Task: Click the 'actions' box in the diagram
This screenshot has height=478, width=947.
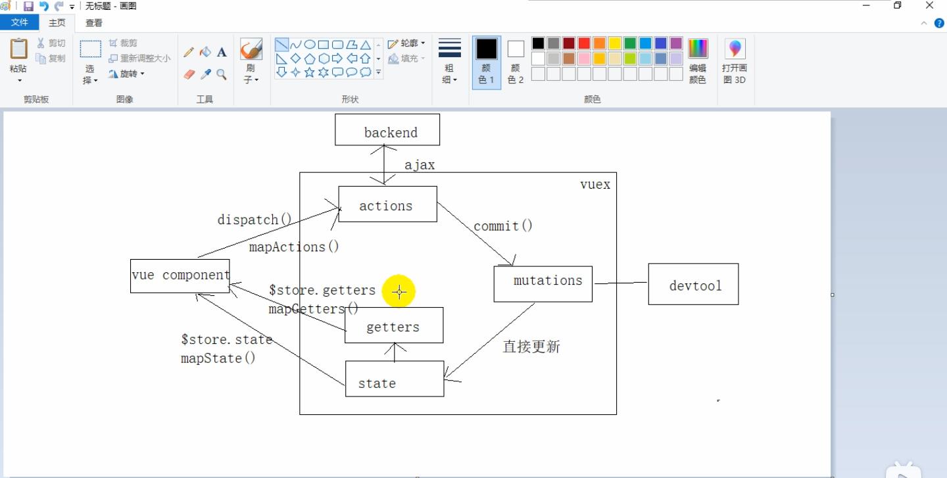Action: click(x=387, y=204)
